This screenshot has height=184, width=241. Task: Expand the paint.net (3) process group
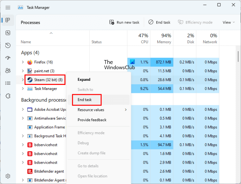(x=23, y=71)
